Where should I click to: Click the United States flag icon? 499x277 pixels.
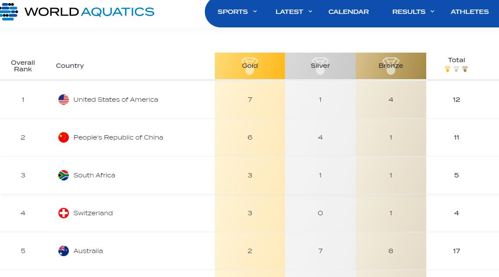(x=64, y=100)
